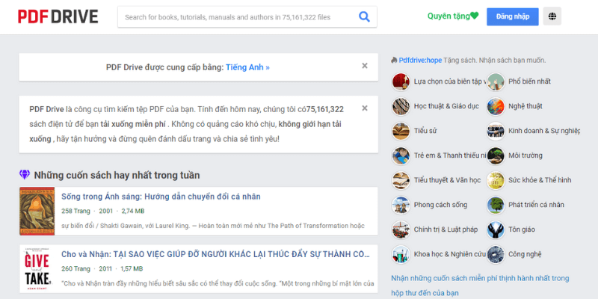Click the Pdfdrive:hope flame icon
Viewport: 598px width, 299px height.
point(394,61)
